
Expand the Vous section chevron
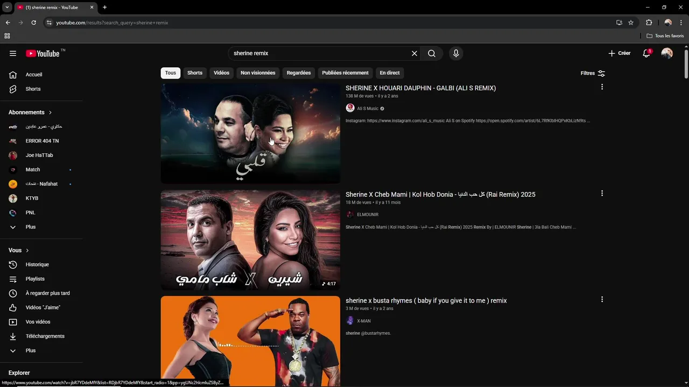27,250
